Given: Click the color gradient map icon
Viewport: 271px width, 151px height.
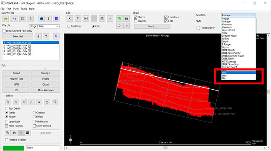Looking at the screenshot, I should [x=119, y=18].
